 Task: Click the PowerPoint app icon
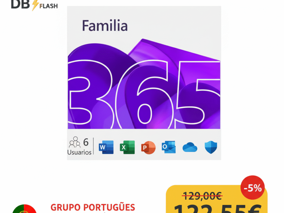[148, 147]
